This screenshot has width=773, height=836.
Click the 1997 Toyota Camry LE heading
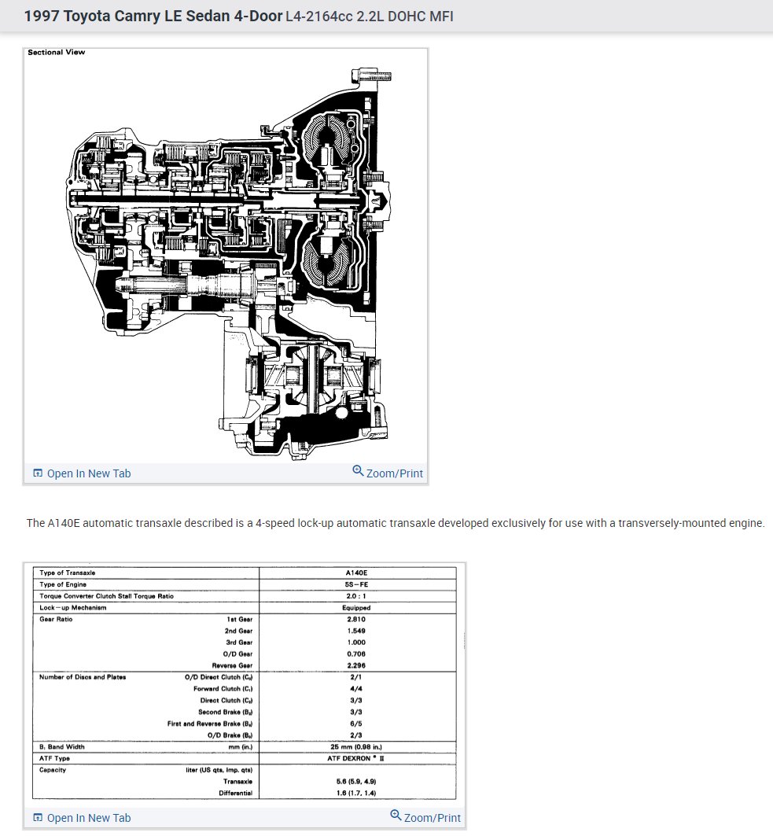tap(153, 16)
